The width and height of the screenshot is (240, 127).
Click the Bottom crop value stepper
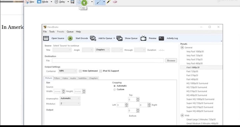pyautogui.click(x=138, y=111)
